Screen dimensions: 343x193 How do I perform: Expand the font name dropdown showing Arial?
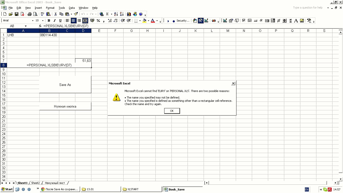tap(32, 21)
